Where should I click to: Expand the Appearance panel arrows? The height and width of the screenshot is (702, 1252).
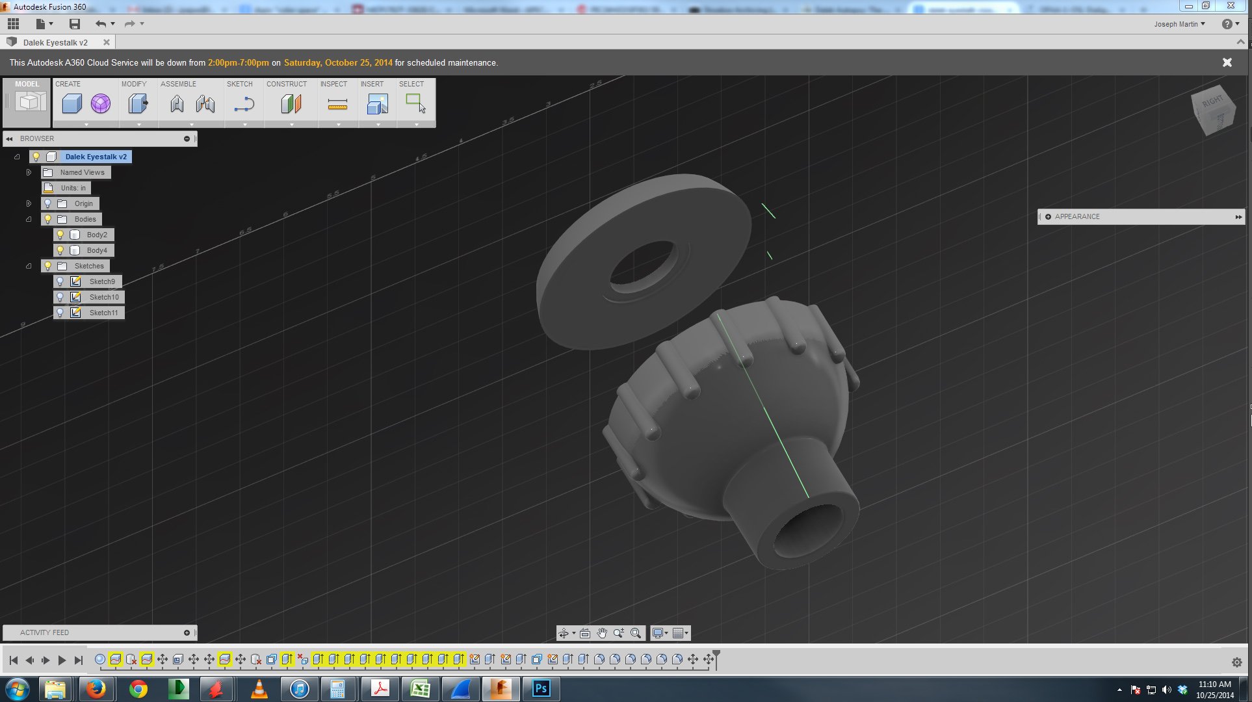pos(1238,216)
